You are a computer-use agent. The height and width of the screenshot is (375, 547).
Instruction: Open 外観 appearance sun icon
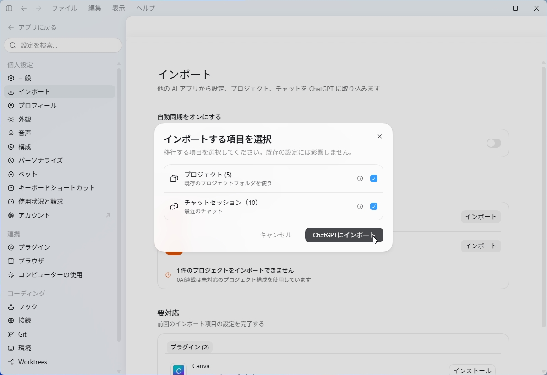[11, 119]
